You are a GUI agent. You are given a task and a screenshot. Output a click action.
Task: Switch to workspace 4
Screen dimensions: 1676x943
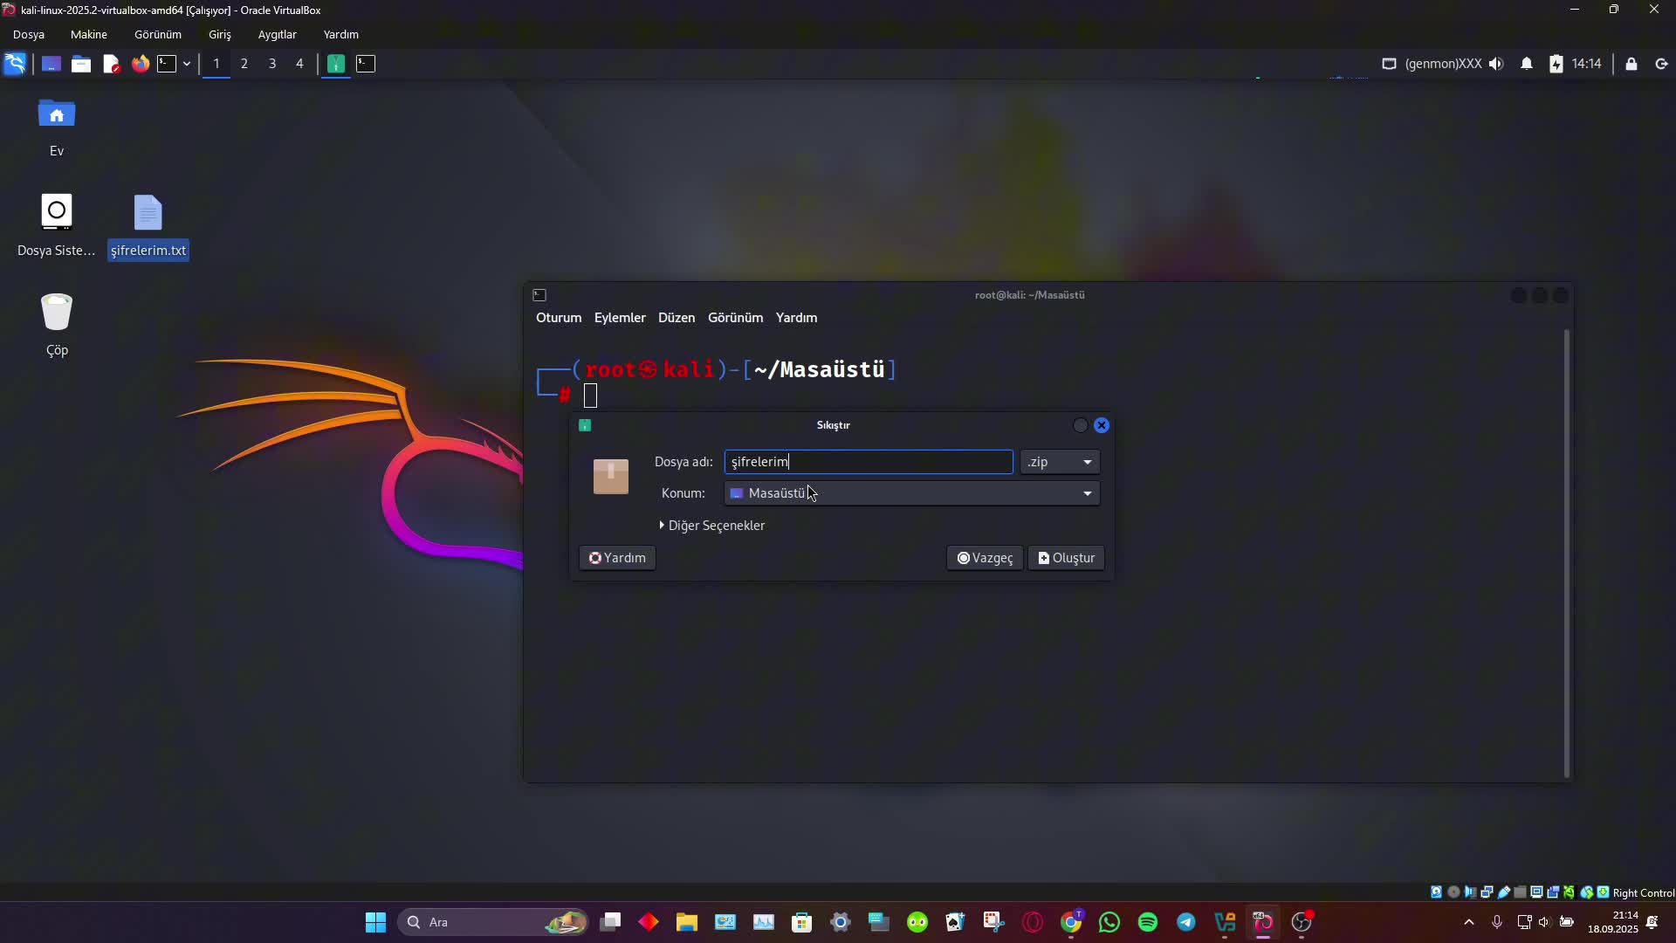(299, 64)
